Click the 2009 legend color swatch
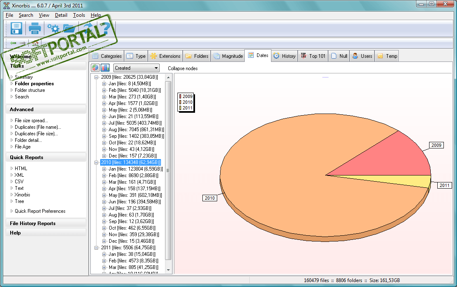The width and height of the screenshot is (457, 287). point(180,96)
